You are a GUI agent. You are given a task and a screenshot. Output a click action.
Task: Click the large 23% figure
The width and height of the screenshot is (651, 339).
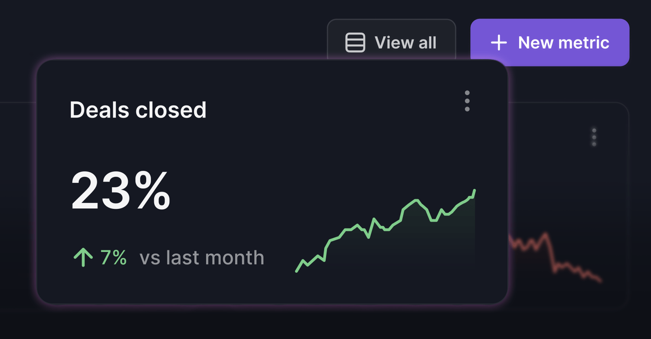coord(121,190)
